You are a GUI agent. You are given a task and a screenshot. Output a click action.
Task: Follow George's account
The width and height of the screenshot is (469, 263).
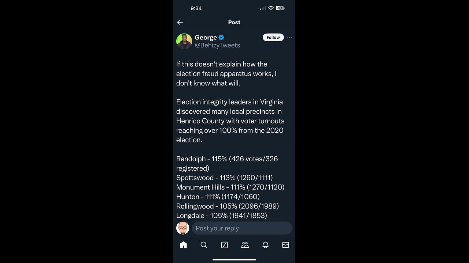pos(273,37)
